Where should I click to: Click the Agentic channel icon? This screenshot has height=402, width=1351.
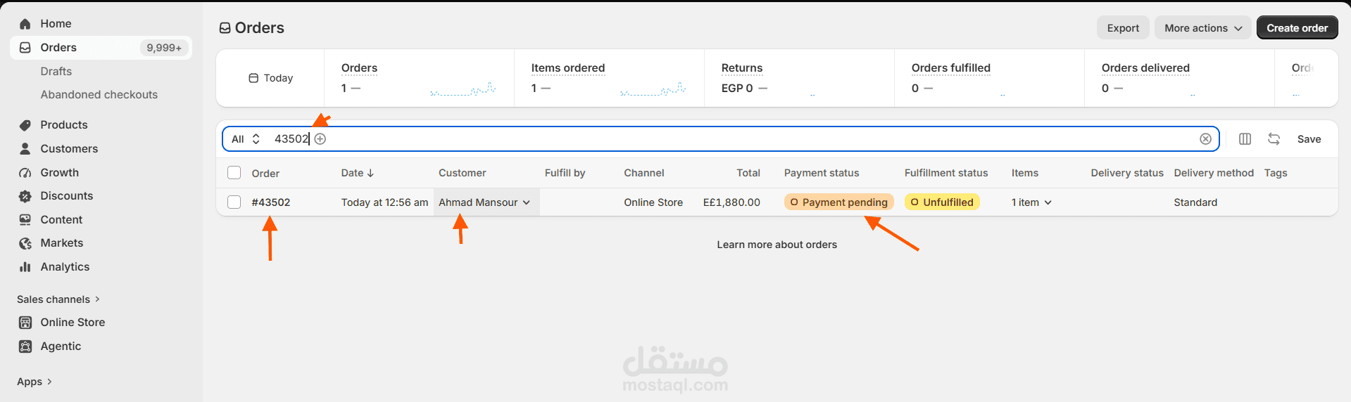(25, 346)
